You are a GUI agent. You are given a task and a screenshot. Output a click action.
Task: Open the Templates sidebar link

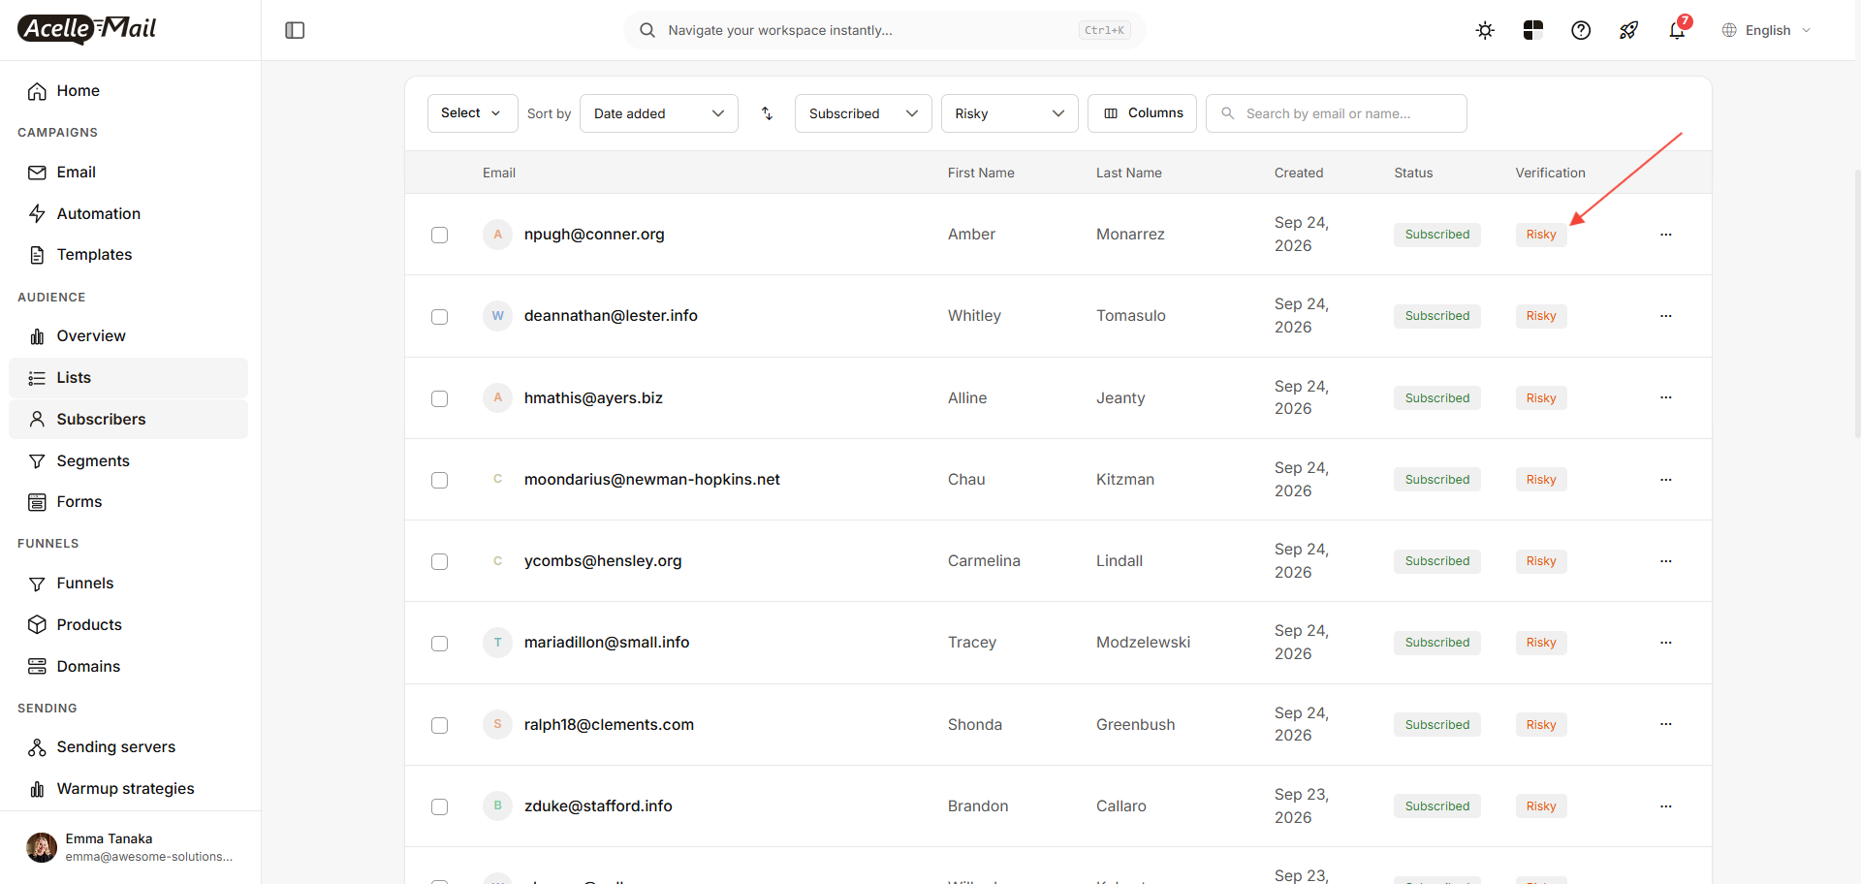128,255
